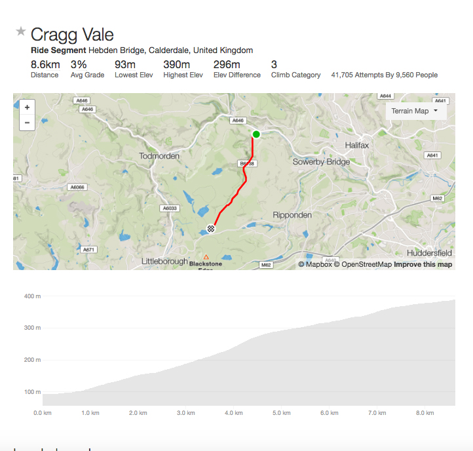The width and height of the screenshot is (473, 451).
Task: Open the Terrain Map dropdown
Action: coord(415,111)
